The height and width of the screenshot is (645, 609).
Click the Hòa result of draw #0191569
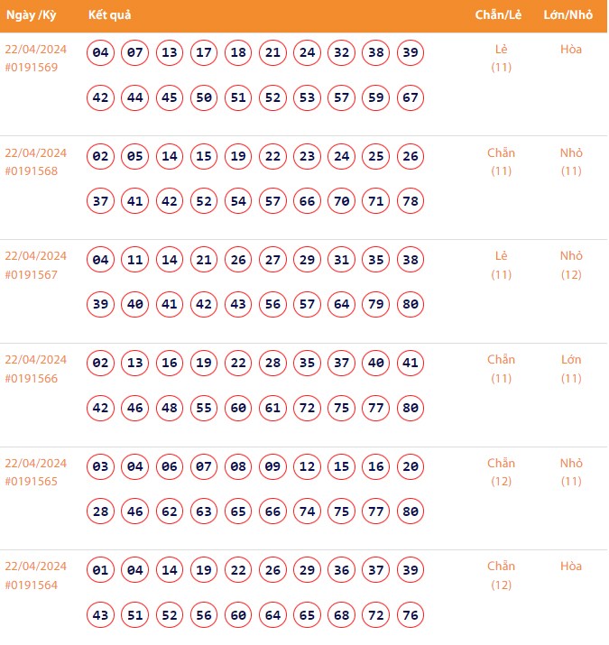570,50
